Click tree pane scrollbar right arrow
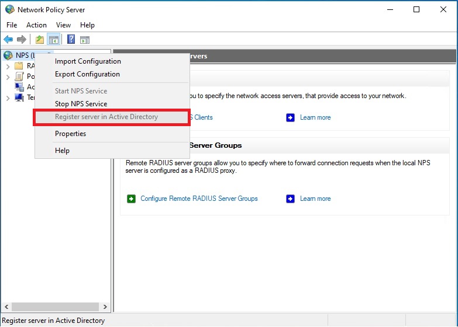Image resolution: width=458 pixels, height=327 pixels. click(105, 307)
